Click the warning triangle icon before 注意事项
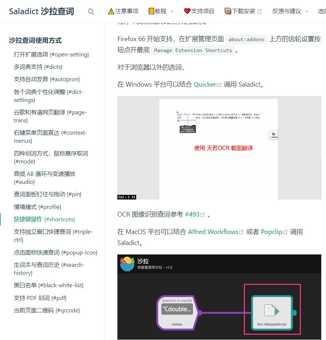Screen dimensions: 326x340 pyautogui.click(x=111, y=11)
